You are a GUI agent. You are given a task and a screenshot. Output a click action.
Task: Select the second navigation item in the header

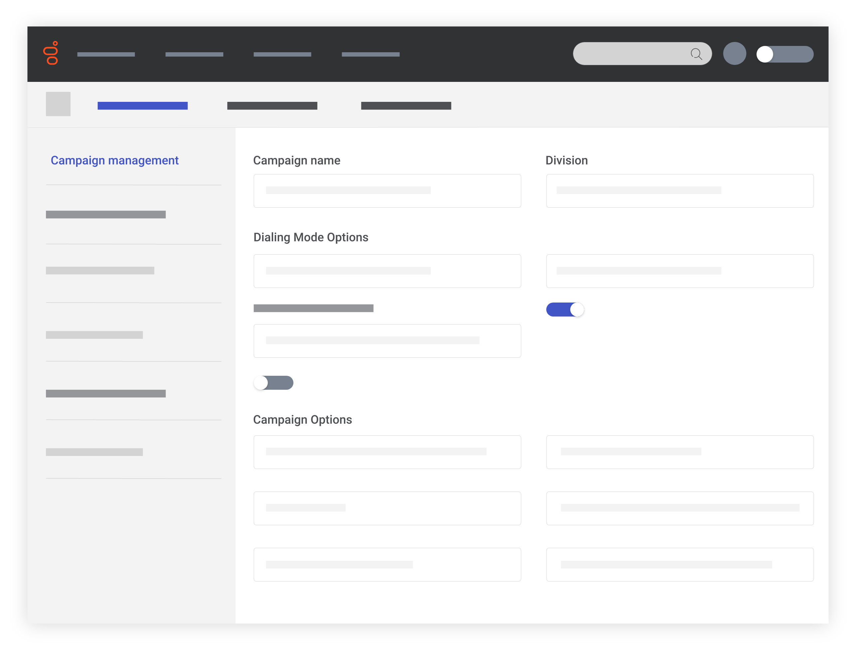[x=194, y=54]
